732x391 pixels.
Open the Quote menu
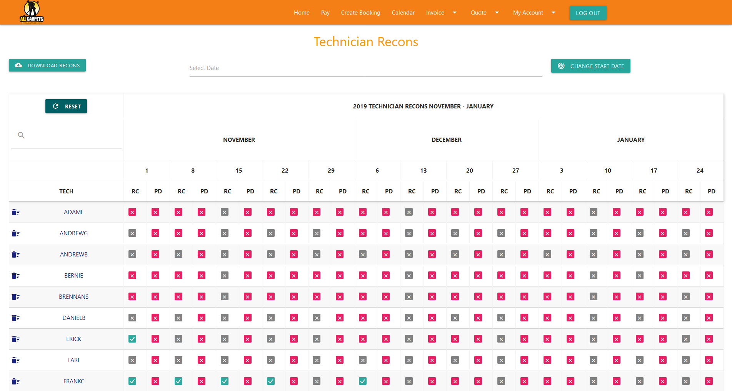479,13
